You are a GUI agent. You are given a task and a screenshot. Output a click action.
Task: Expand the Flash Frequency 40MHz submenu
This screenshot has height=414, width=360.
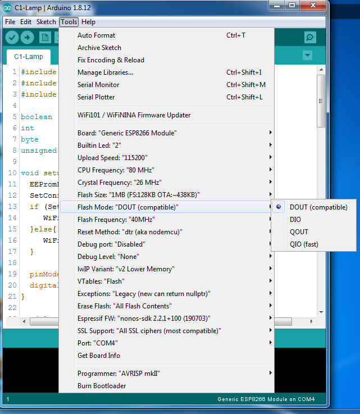tap(167, 220)
